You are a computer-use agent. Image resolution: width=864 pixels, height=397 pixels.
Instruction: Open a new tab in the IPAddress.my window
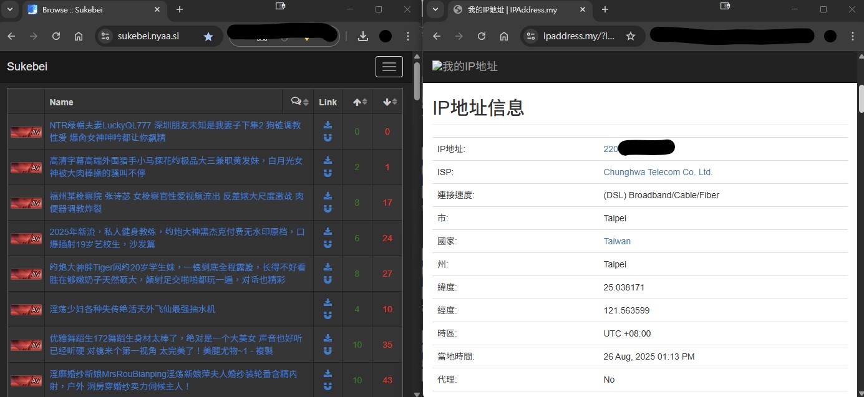(604, 9)
